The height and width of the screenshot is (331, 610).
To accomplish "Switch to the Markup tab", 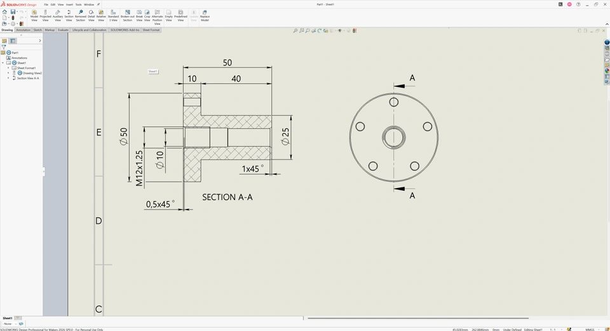I will pyautogui.click(x=50, y=30).
